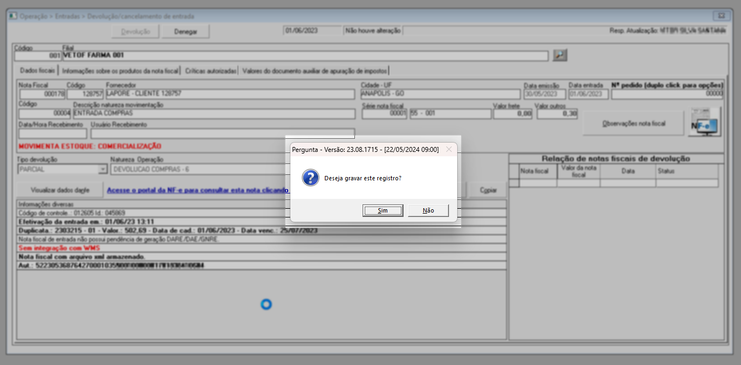Click the Nota Fiscal number field
This screenshot has width=741, height=365.
click(x=42, y=94)
